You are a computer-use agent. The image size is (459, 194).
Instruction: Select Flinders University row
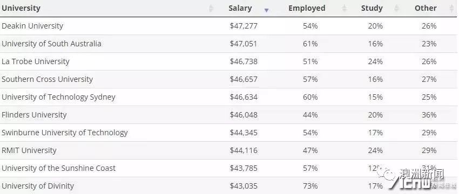[x=228, y=115]
